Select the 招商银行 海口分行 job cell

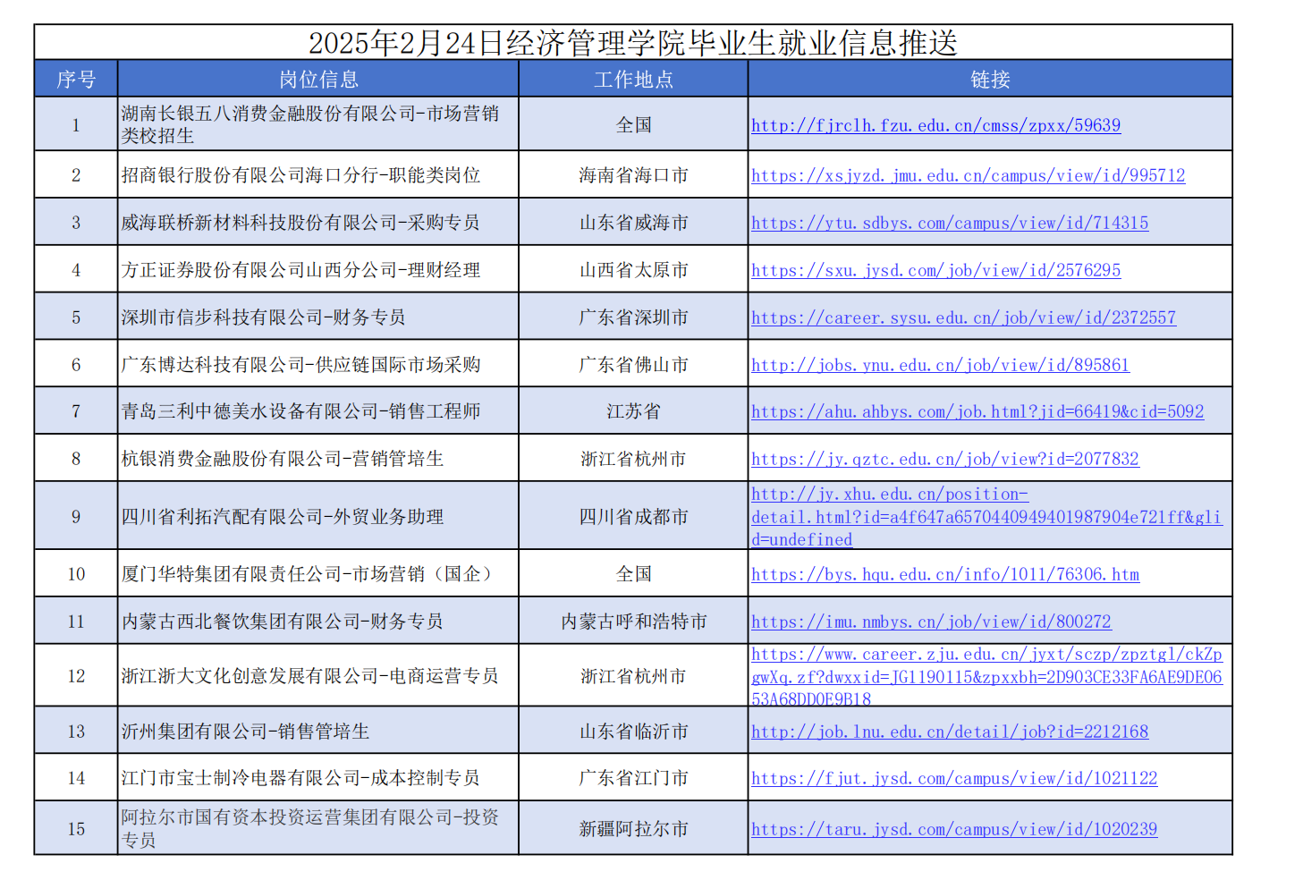click(x=300, y=175)
